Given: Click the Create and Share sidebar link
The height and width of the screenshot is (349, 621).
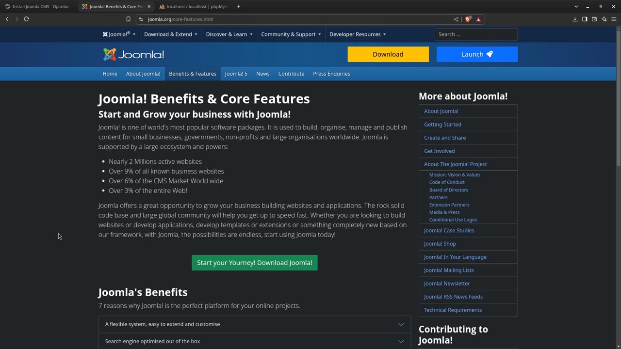Looking at the screenshot, I should point(445,138).
